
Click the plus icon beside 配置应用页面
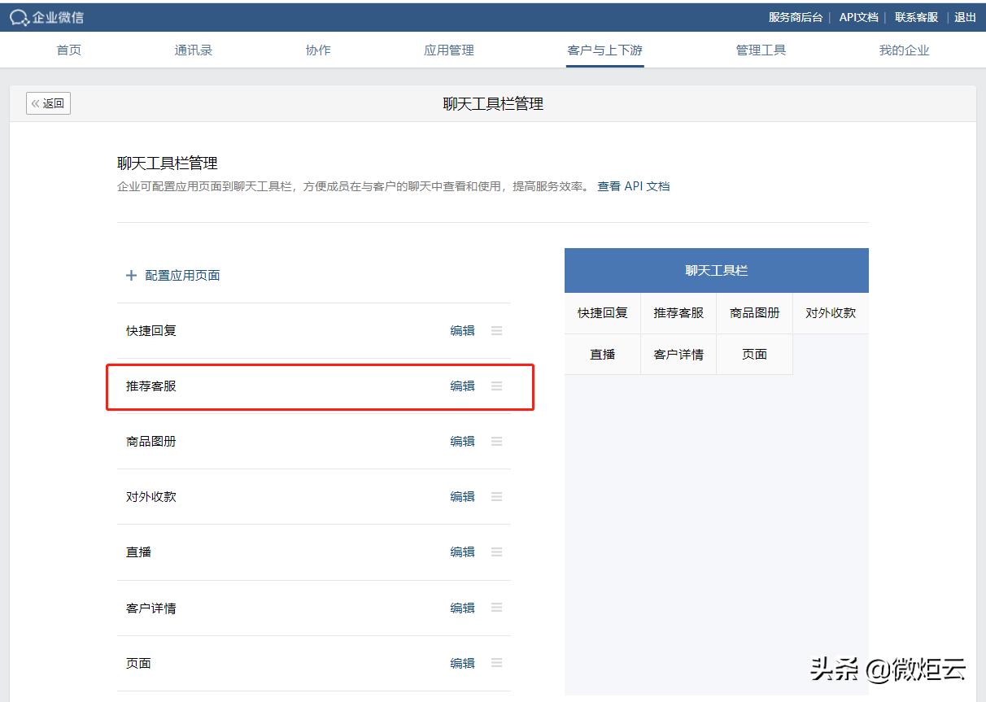click(131, 276)
